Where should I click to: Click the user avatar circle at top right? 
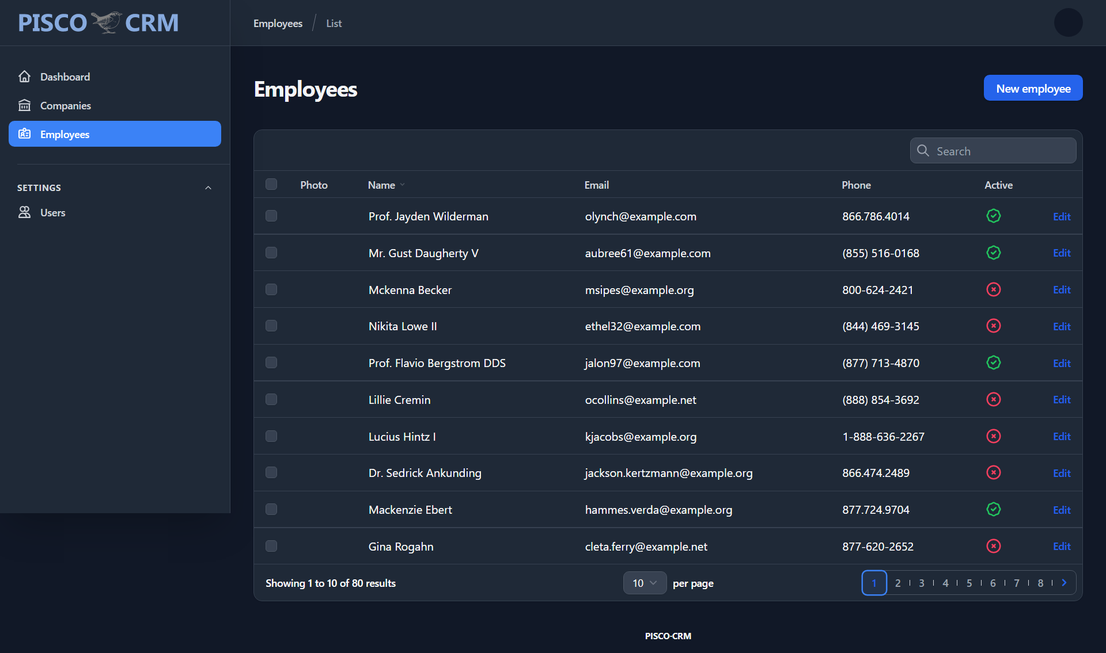coord(1068,23)
